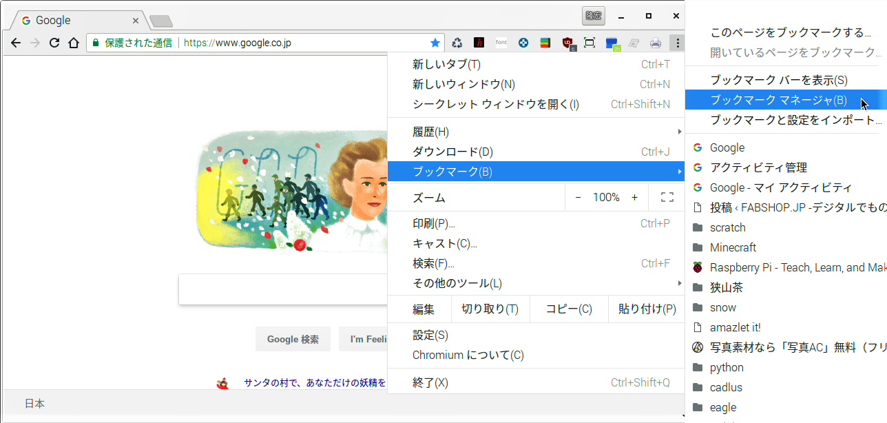Screen dimensions: 887x423
Task: Expand the highlighted ブックマーク(B) submenu
Action: pos(536,172)
